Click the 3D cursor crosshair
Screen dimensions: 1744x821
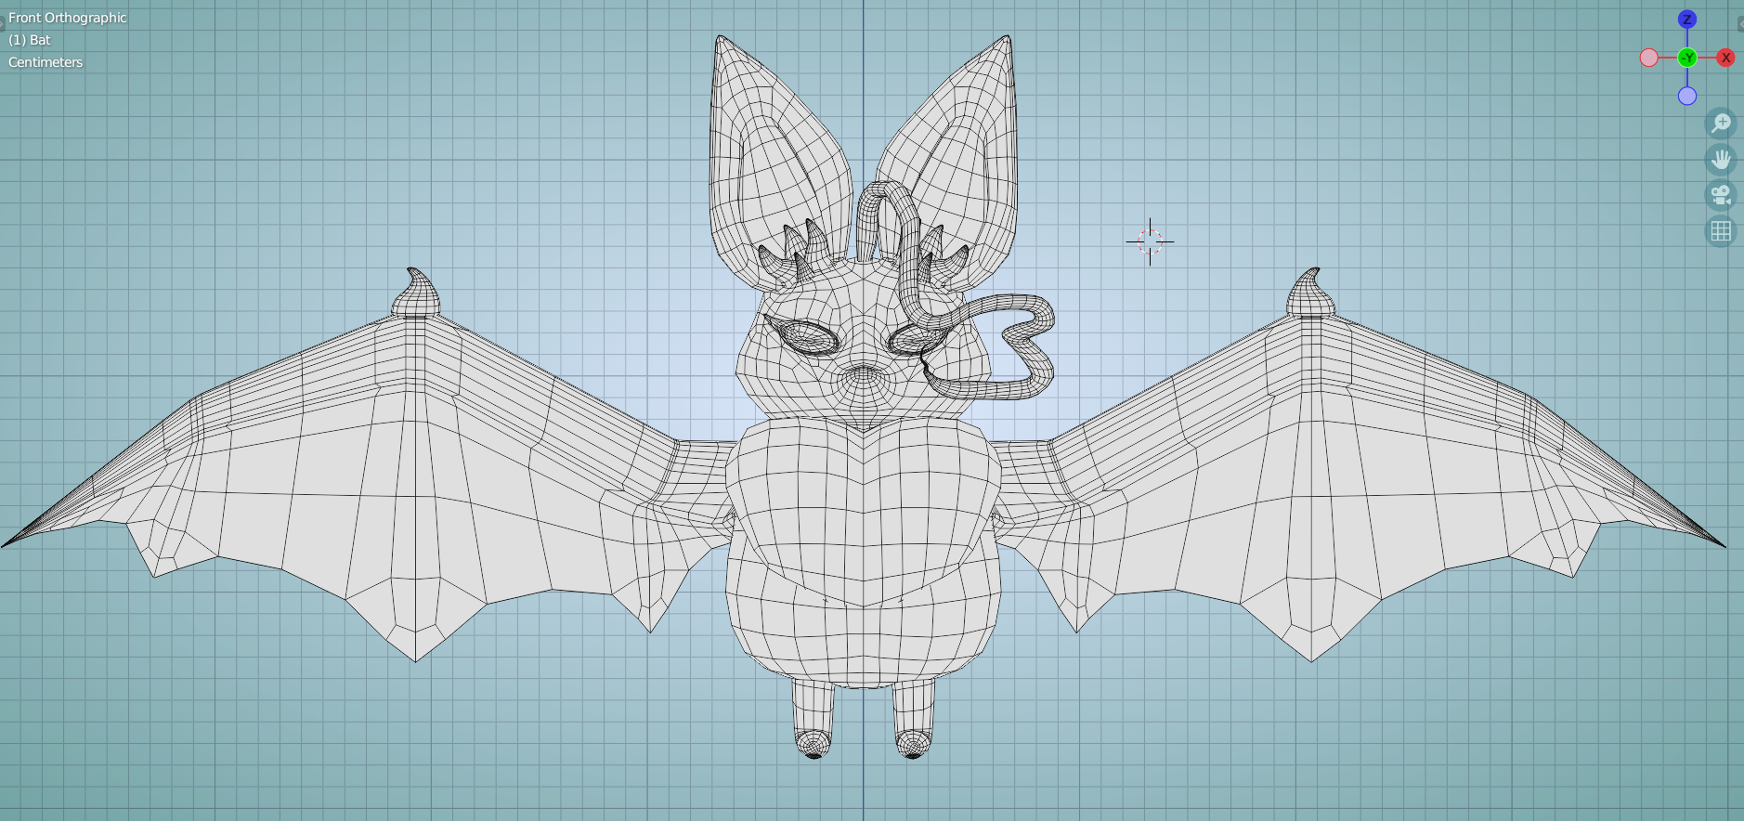click(x=1150, y=241)
